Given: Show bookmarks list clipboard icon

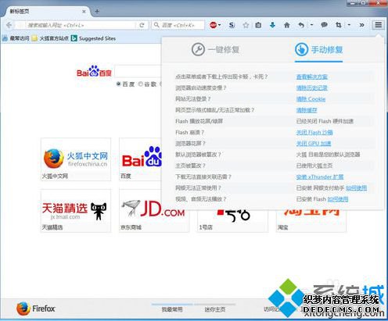Looking at the screenshot, I should pos(258,25).
